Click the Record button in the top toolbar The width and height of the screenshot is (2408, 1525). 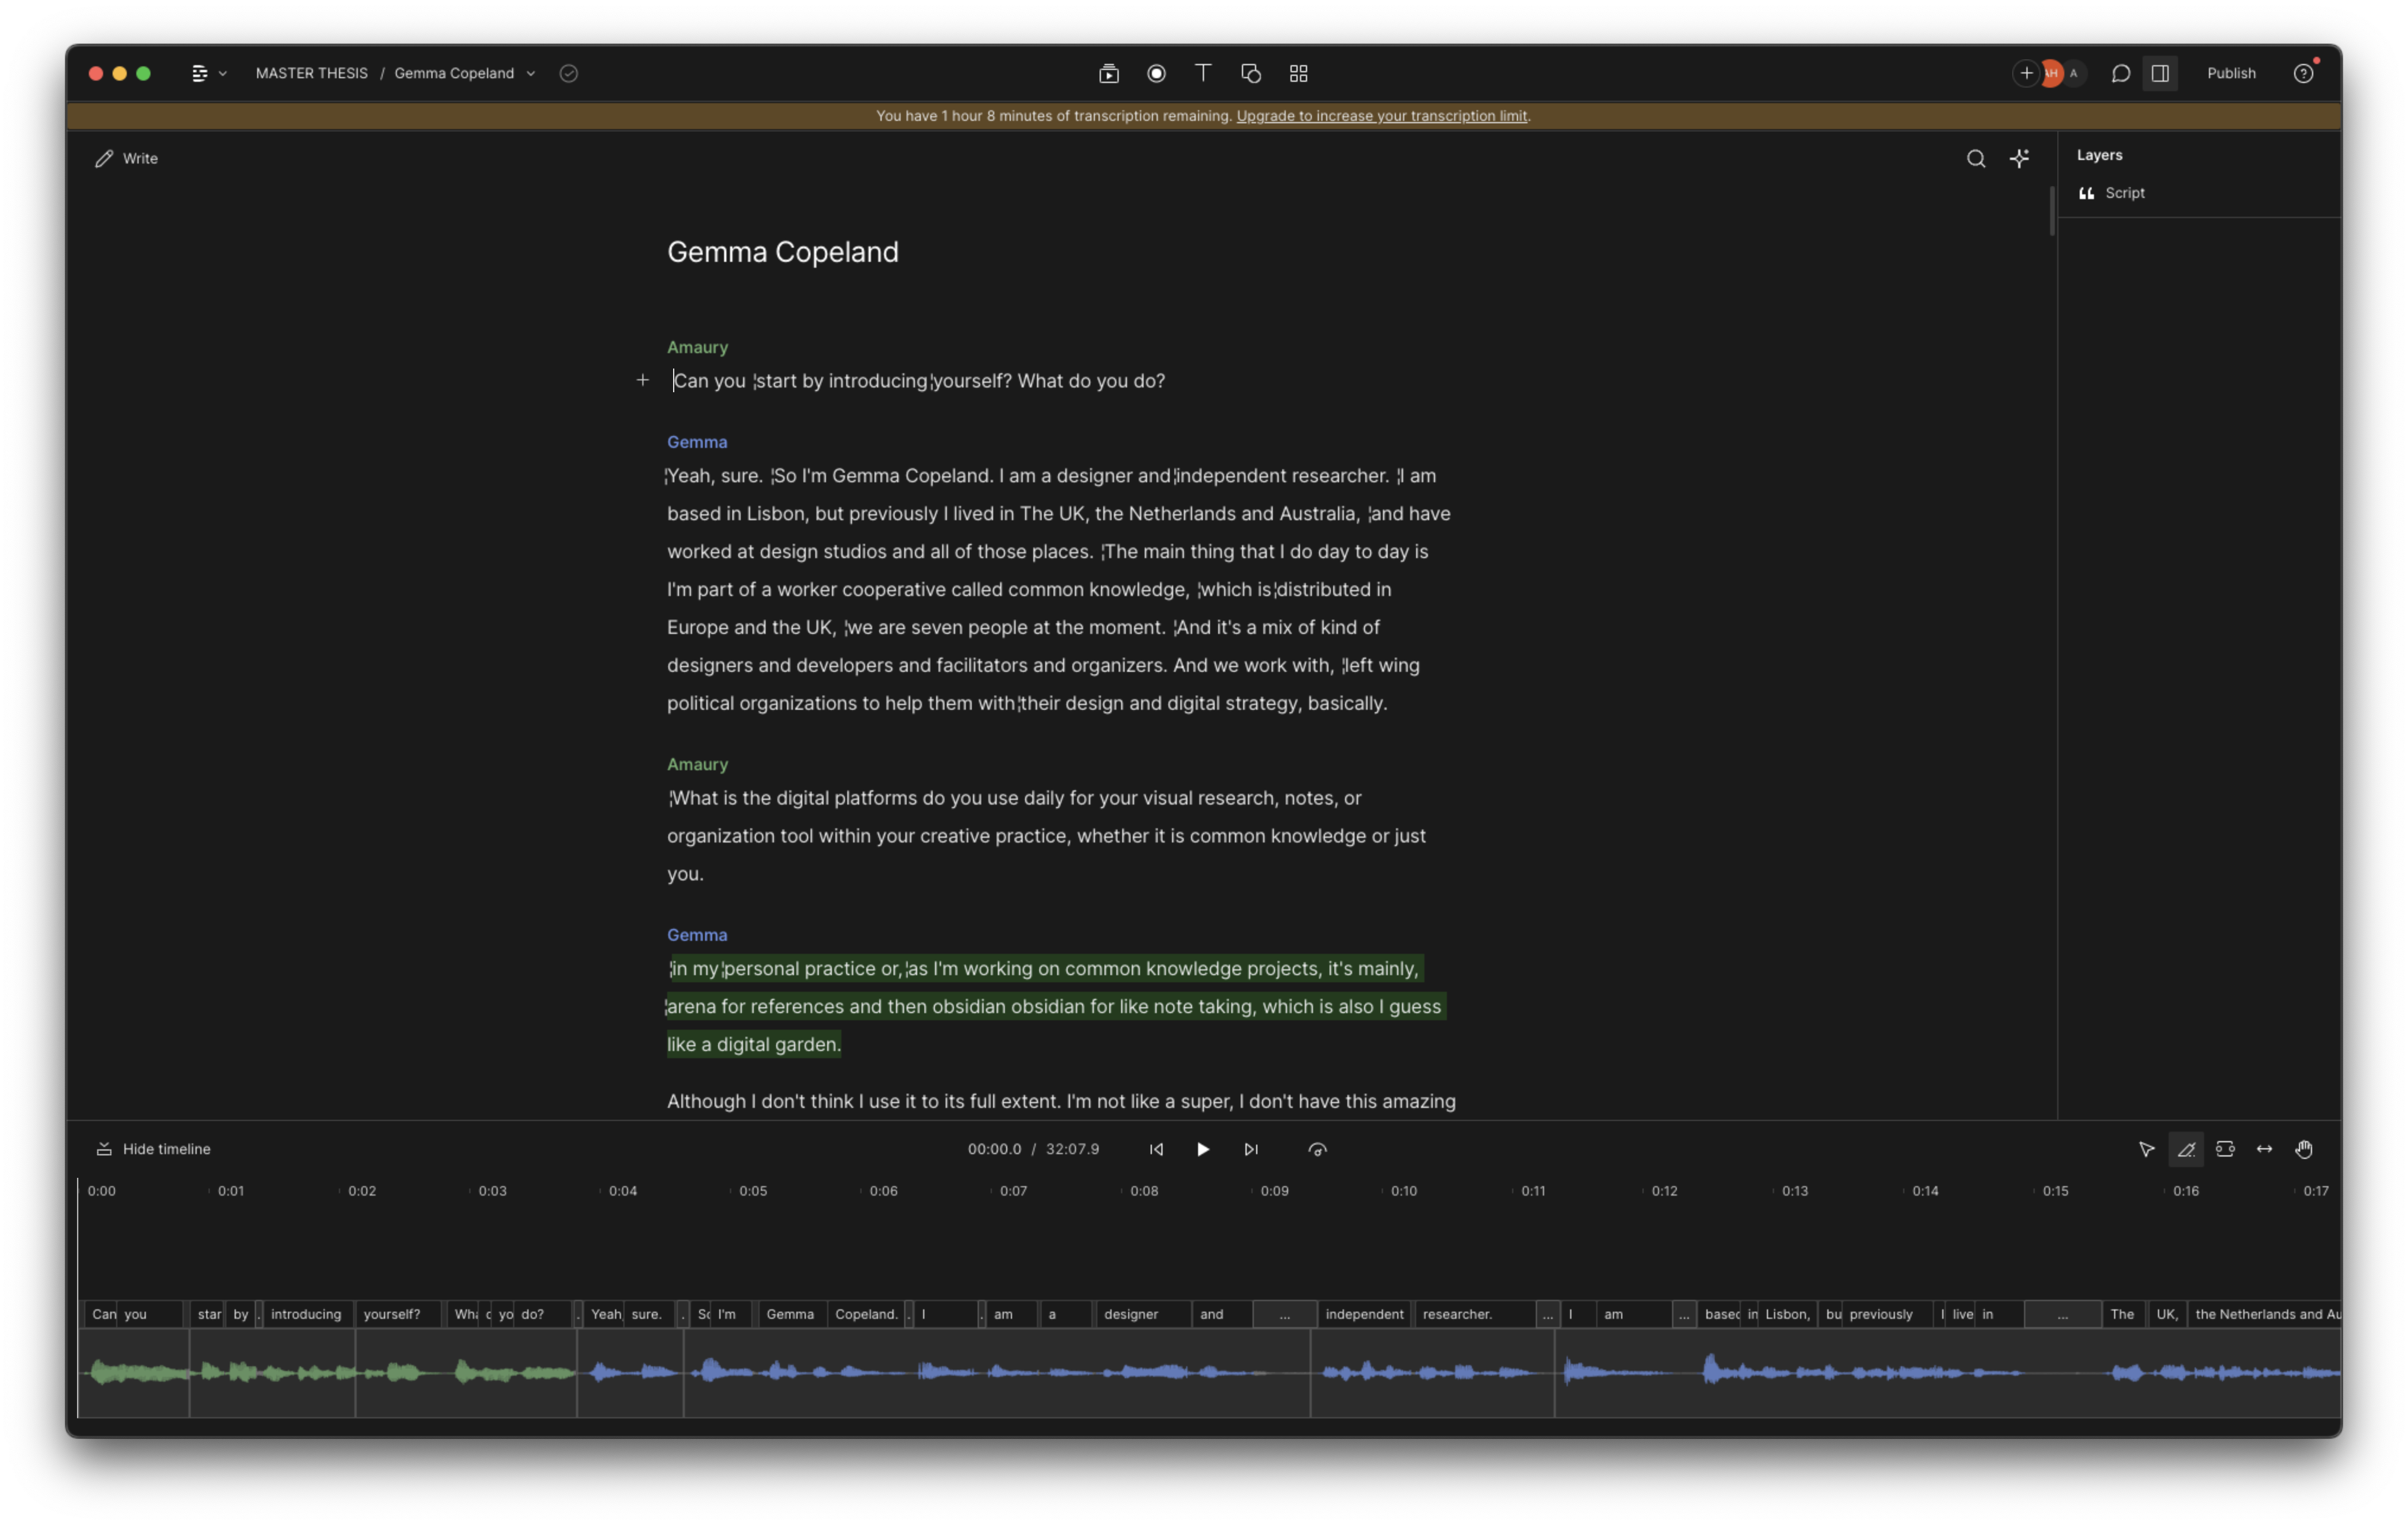tap(1156, 73)
